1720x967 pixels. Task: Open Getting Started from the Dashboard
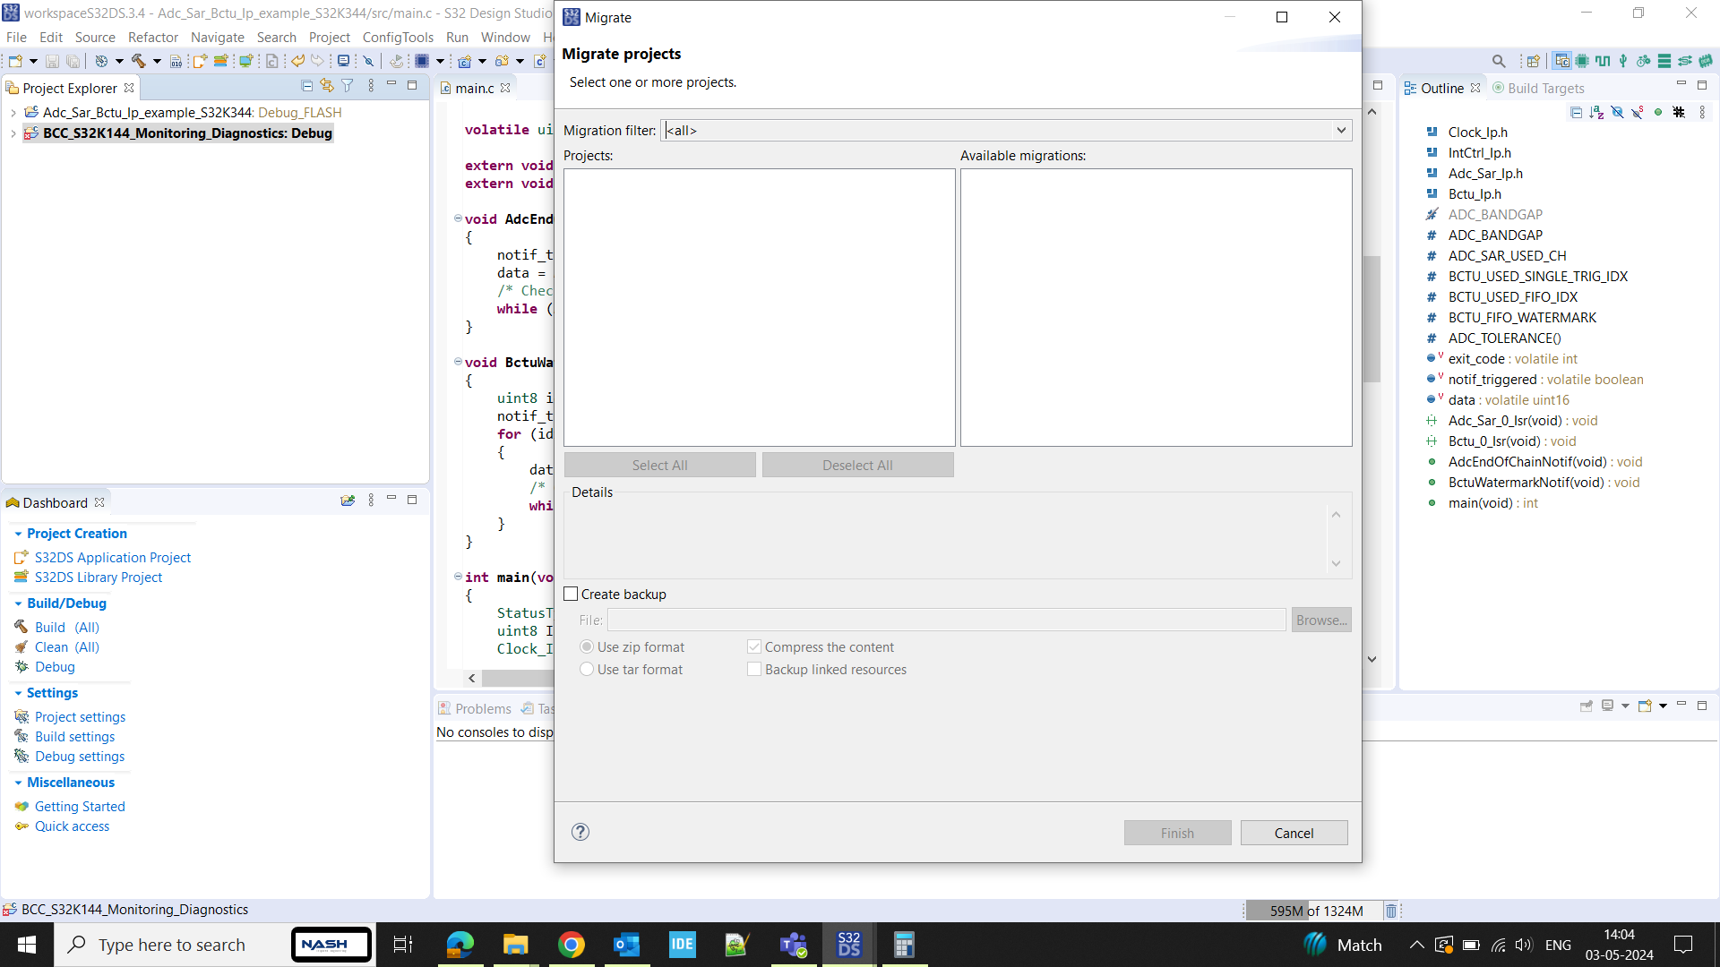[x=80, y=806]
